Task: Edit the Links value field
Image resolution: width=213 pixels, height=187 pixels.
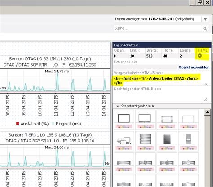Action: click(x=137, y=56)
